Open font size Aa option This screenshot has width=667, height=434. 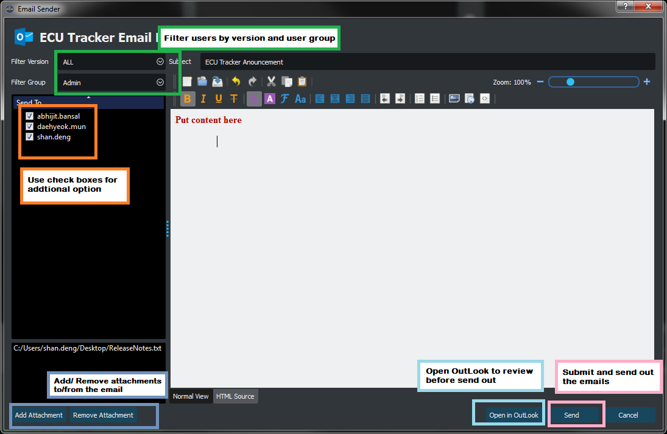tap(300, 99)
